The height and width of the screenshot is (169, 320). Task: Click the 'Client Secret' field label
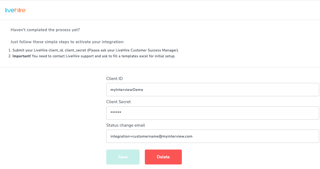[x=118, y=102]
